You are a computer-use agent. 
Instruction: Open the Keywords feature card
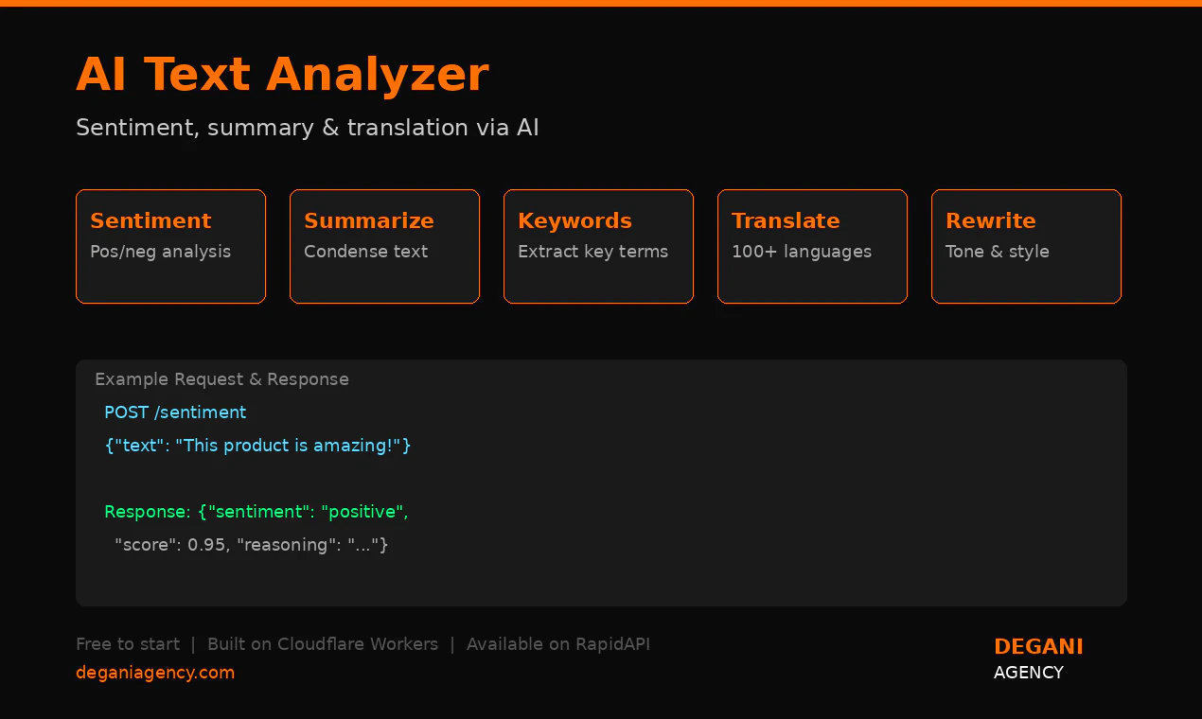point(598,246)
